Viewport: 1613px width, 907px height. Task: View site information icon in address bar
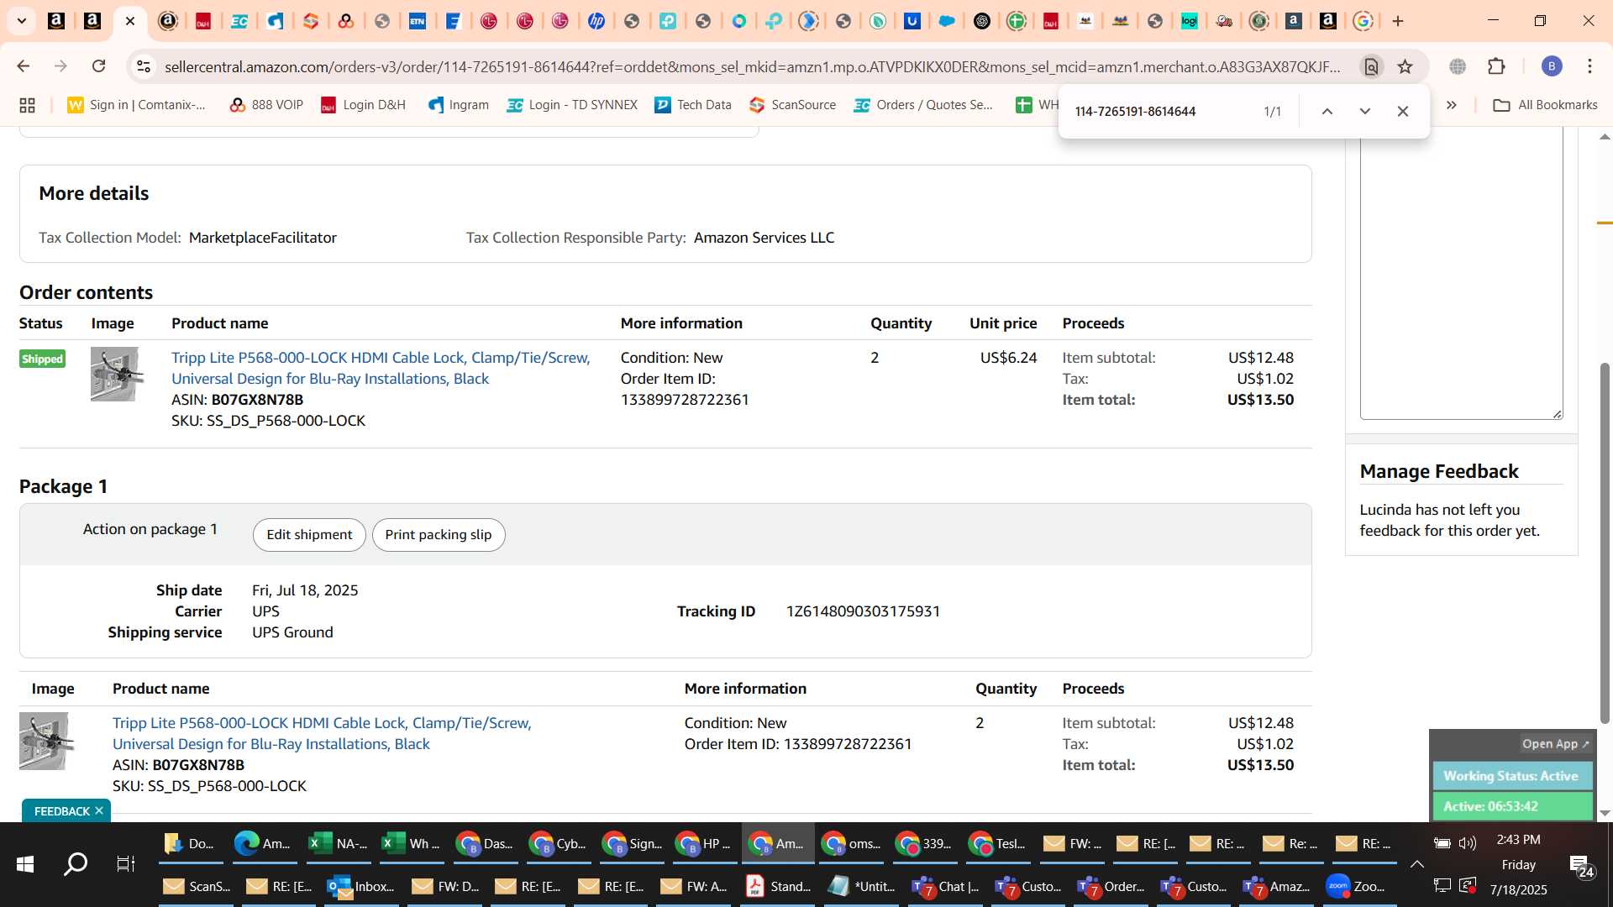point(144,66)
